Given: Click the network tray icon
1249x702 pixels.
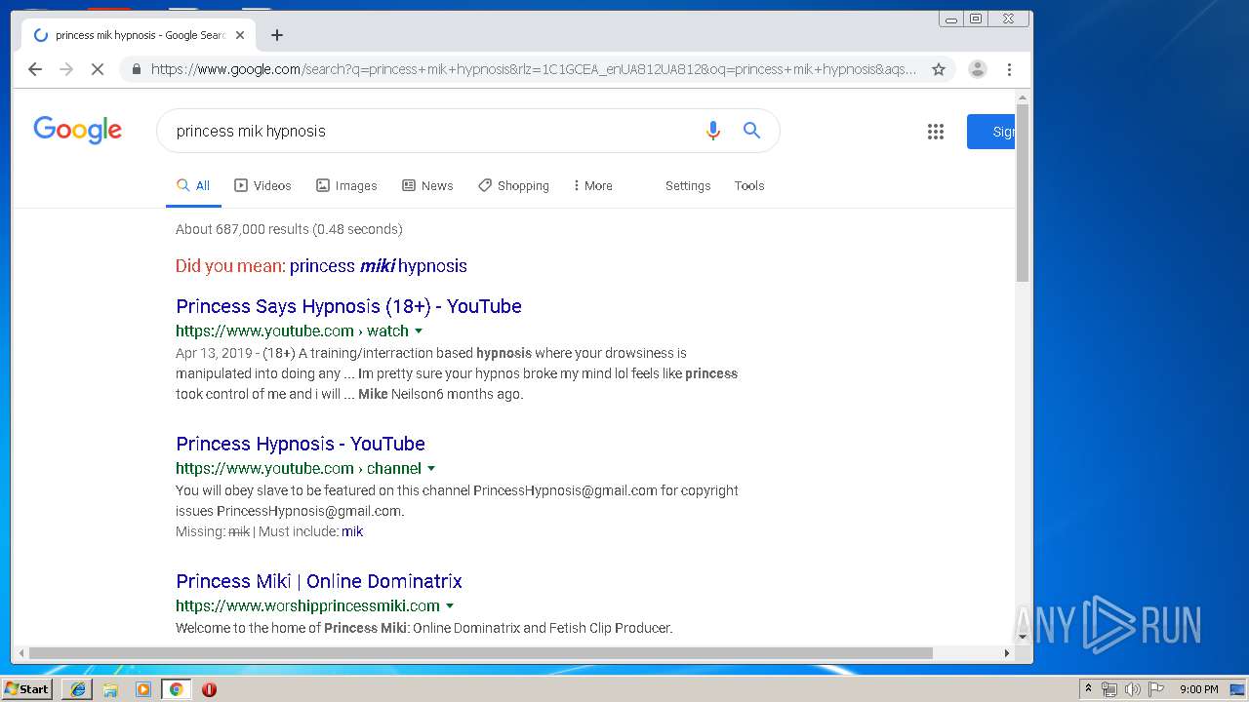Looking at the screenshot, I should pyautogui.click(x=1109, y=689).
